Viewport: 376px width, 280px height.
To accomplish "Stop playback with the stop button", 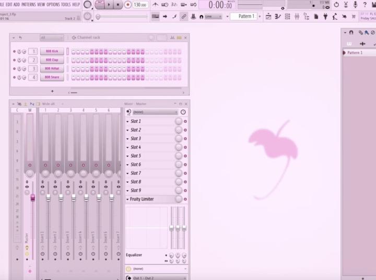I will [118, 5].
